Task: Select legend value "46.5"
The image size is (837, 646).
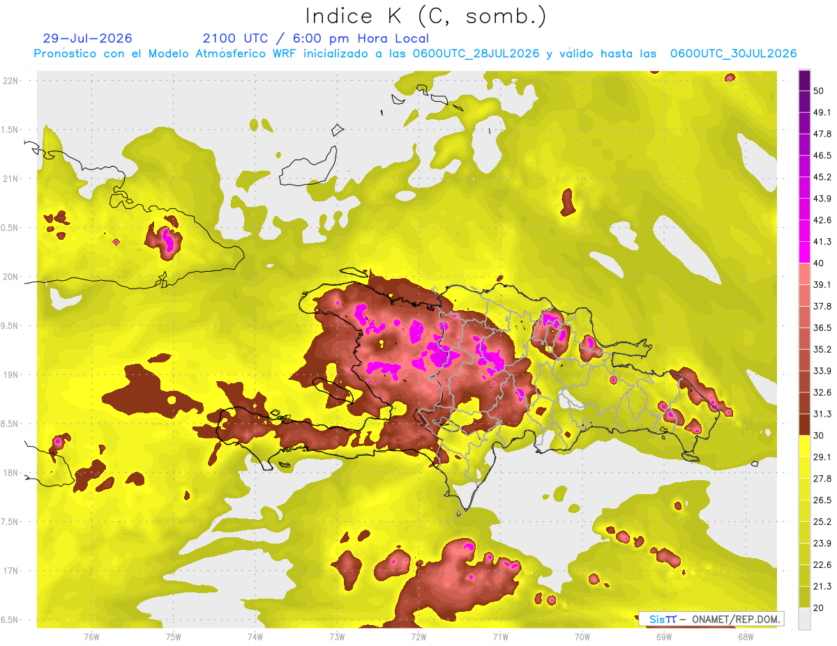Action: coord(822,155)
